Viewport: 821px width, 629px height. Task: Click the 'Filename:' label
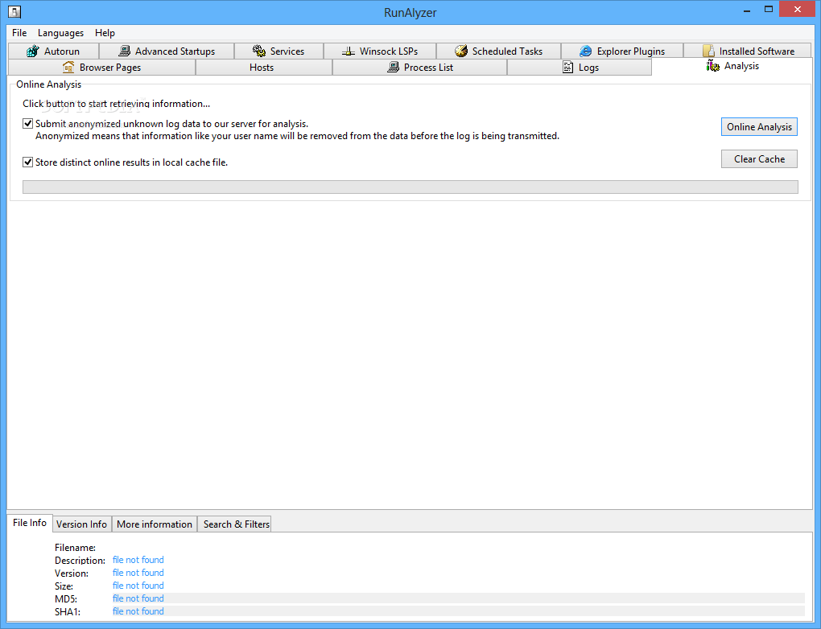point(75,548)
